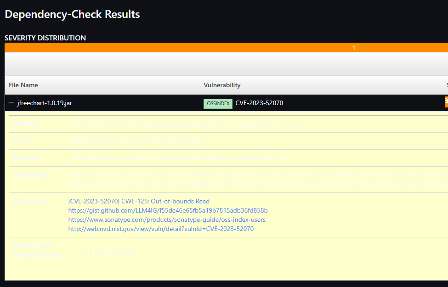Open the sonatype.com oss-index-users link
The image size is (448, 287).
click(x=166, y=219)
